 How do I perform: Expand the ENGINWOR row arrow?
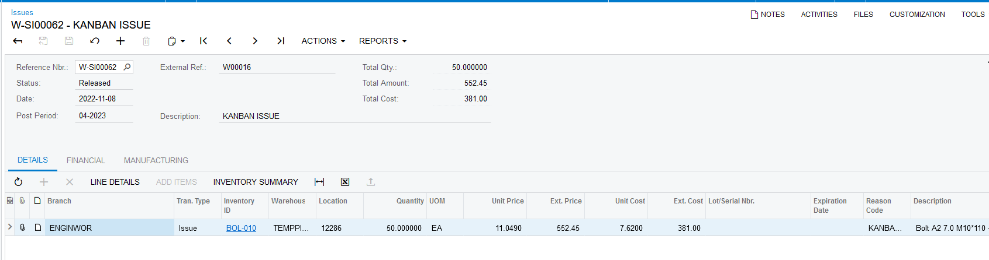(9, 227)
